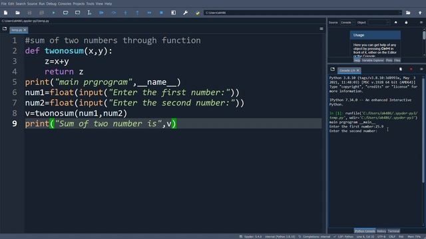The height and width of the screenshot is (239, 426).
Task: Open IPython console options menu
Action: (x=421, y=69)
